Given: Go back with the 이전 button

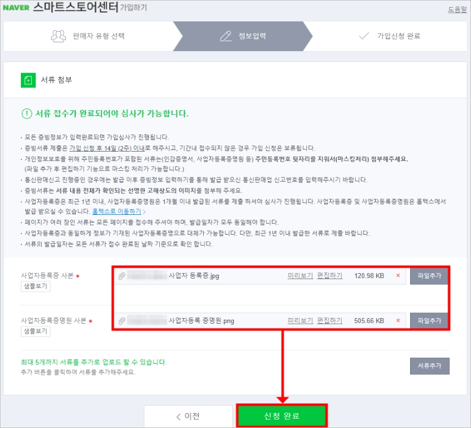Looking at the screenshot, I should tap(188, 416).
